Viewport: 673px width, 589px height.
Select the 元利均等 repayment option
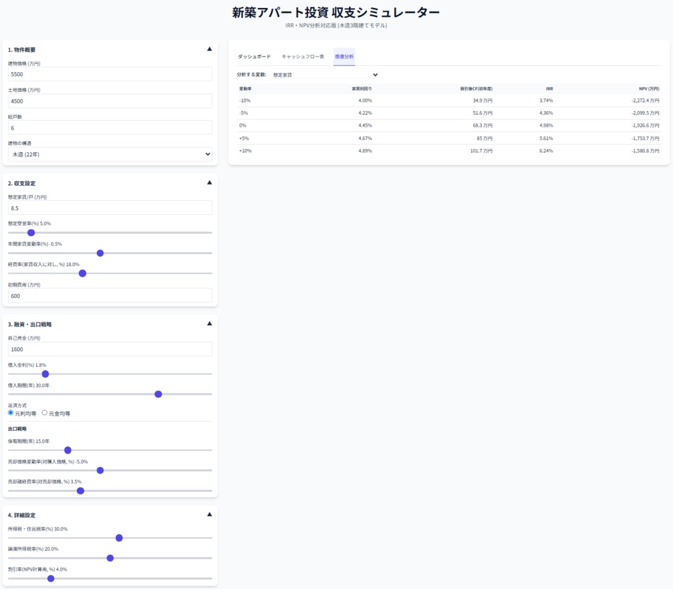tap(10, 413)
